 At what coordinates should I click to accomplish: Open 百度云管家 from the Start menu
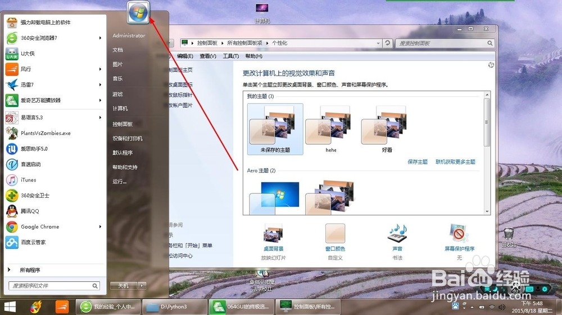point(55,243)
